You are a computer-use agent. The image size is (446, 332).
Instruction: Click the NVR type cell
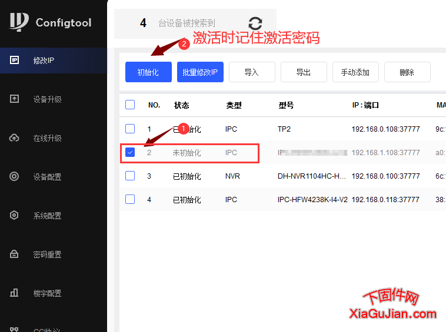[232, 176]
